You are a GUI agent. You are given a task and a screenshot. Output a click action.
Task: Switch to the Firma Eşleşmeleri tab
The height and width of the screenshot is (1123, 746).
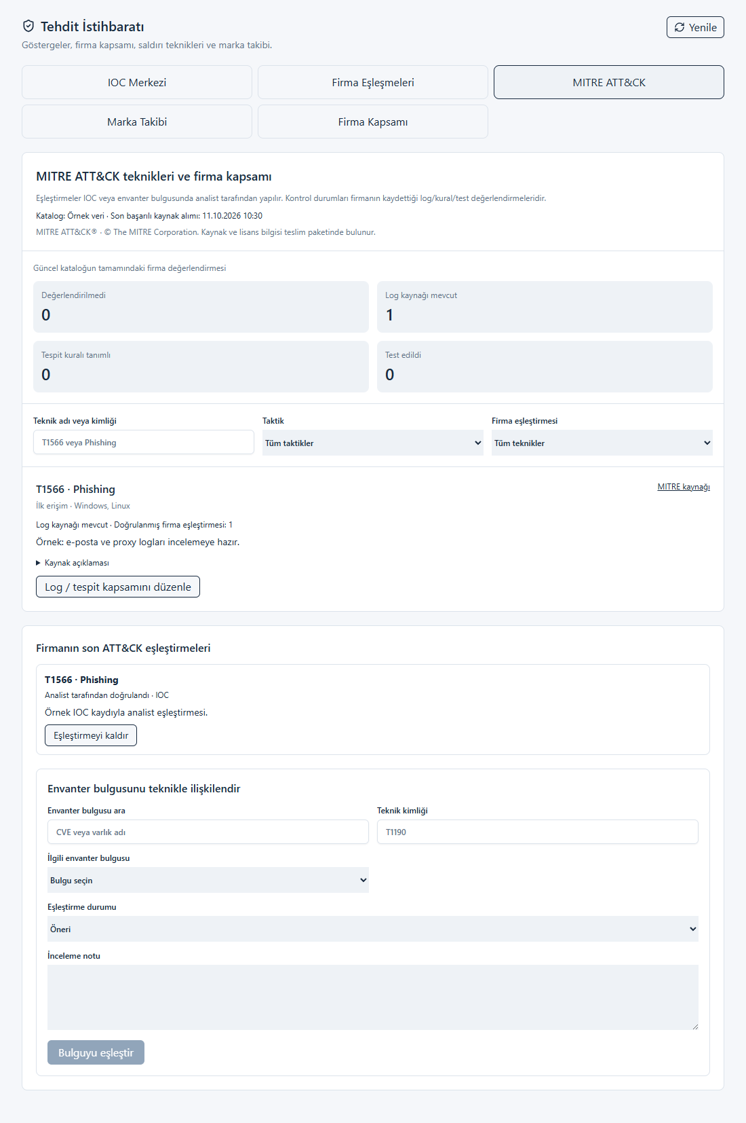[x=373, y=82]
